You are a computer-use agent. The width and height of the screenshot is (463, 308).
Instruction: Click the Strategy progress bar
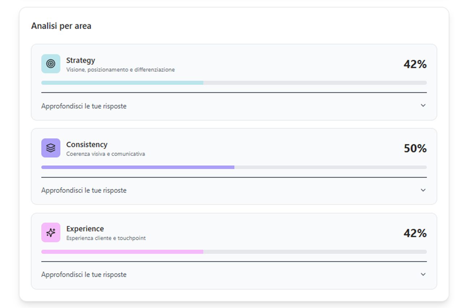234,83
